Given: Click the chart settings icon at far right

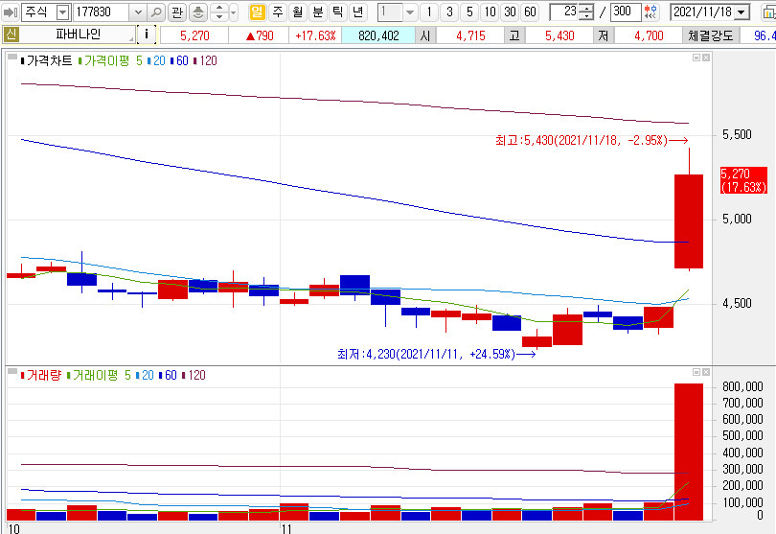Looking at the screenshot, I should point(769,12).
